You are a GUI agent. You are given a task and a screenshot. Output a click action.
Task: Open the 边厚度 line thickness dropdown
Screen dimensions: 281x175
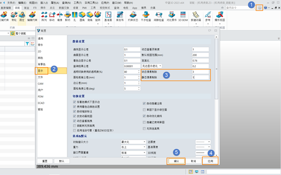click(203, 142)
